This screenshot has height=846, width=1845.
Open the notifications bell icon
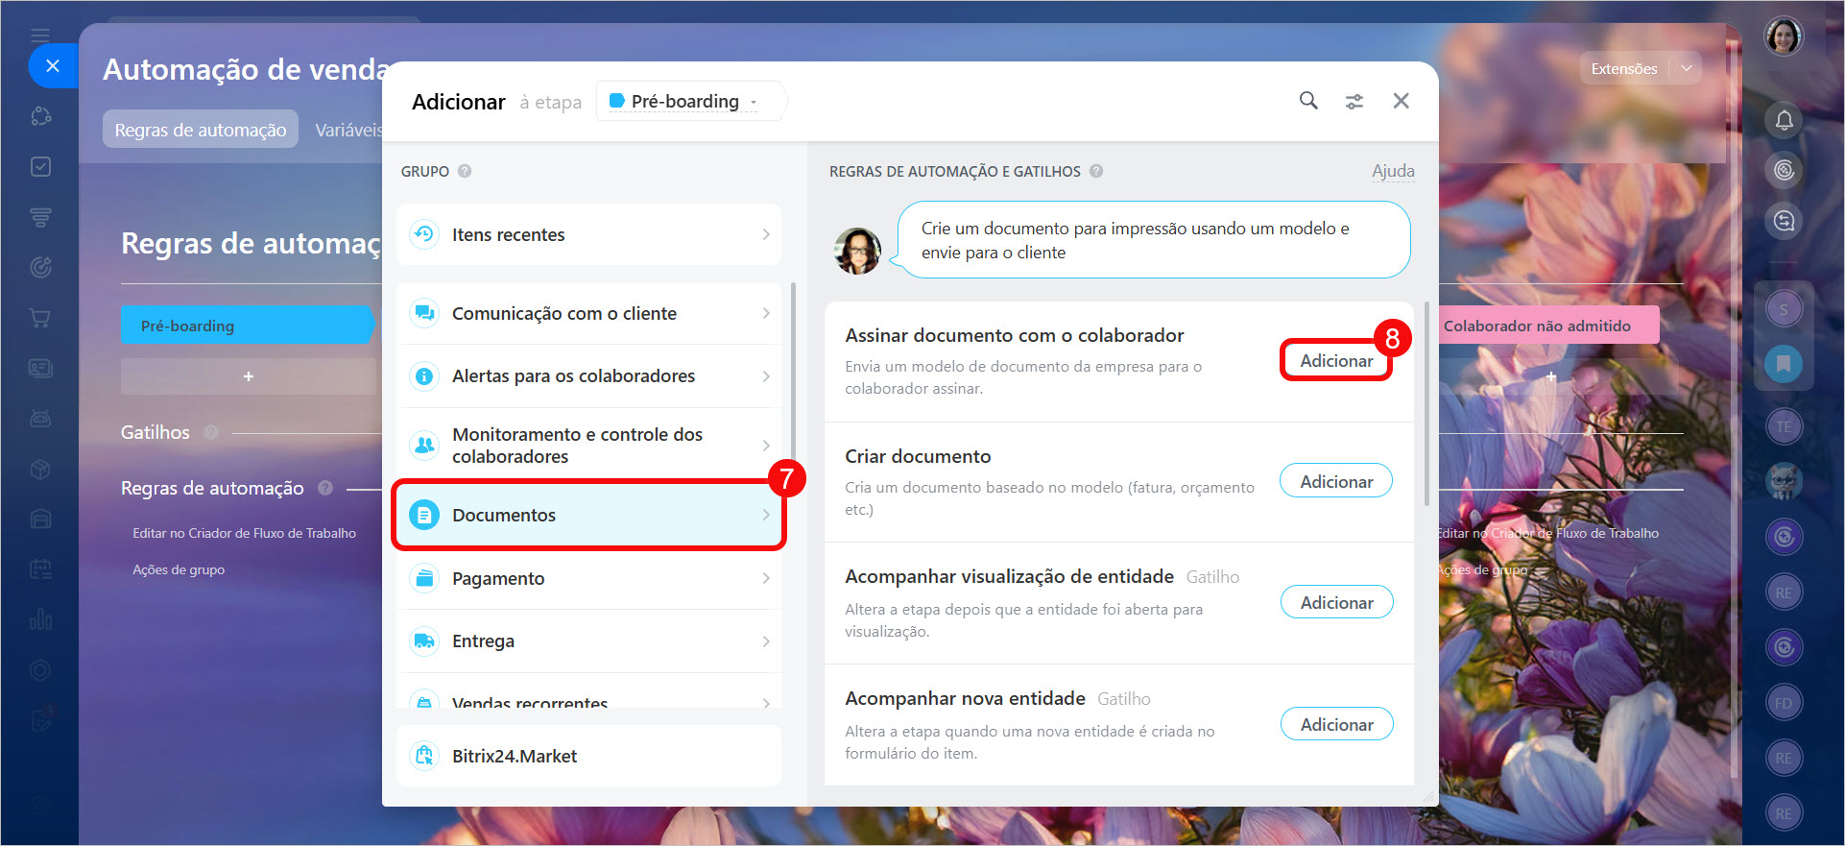click(x=1784, y=120)
